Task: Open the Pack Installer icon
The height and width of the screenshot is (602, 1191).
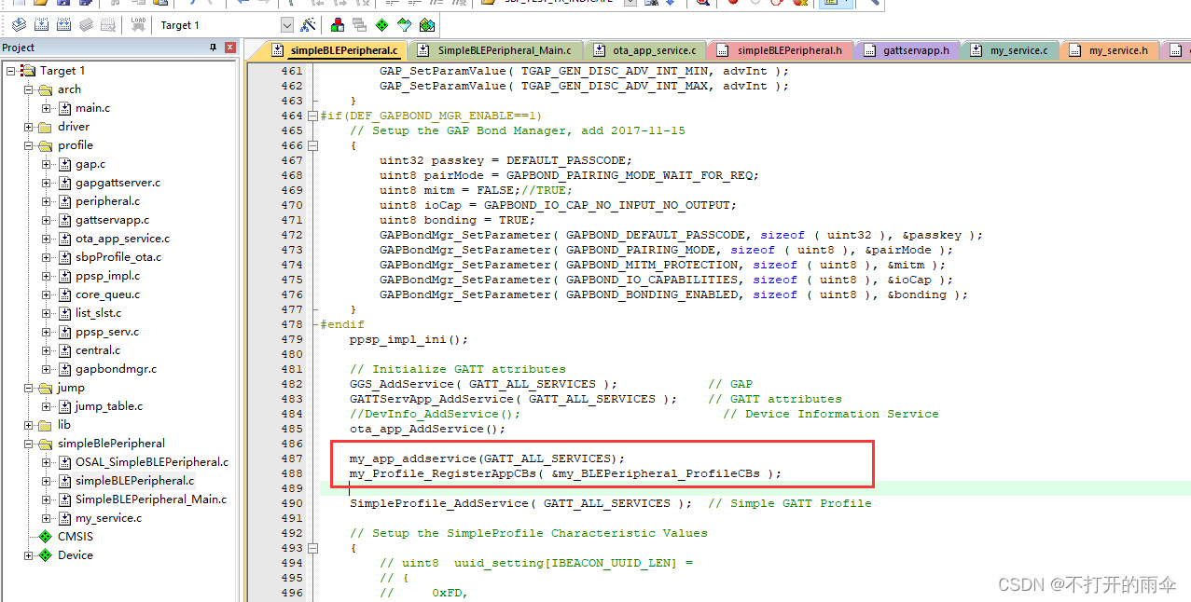Action: [427, 25]
